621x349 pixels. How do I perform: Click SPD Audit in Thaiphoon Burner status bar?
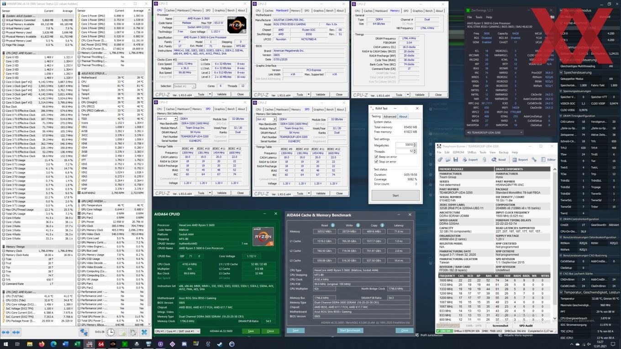pyautogui.click(x=526, y=326)
